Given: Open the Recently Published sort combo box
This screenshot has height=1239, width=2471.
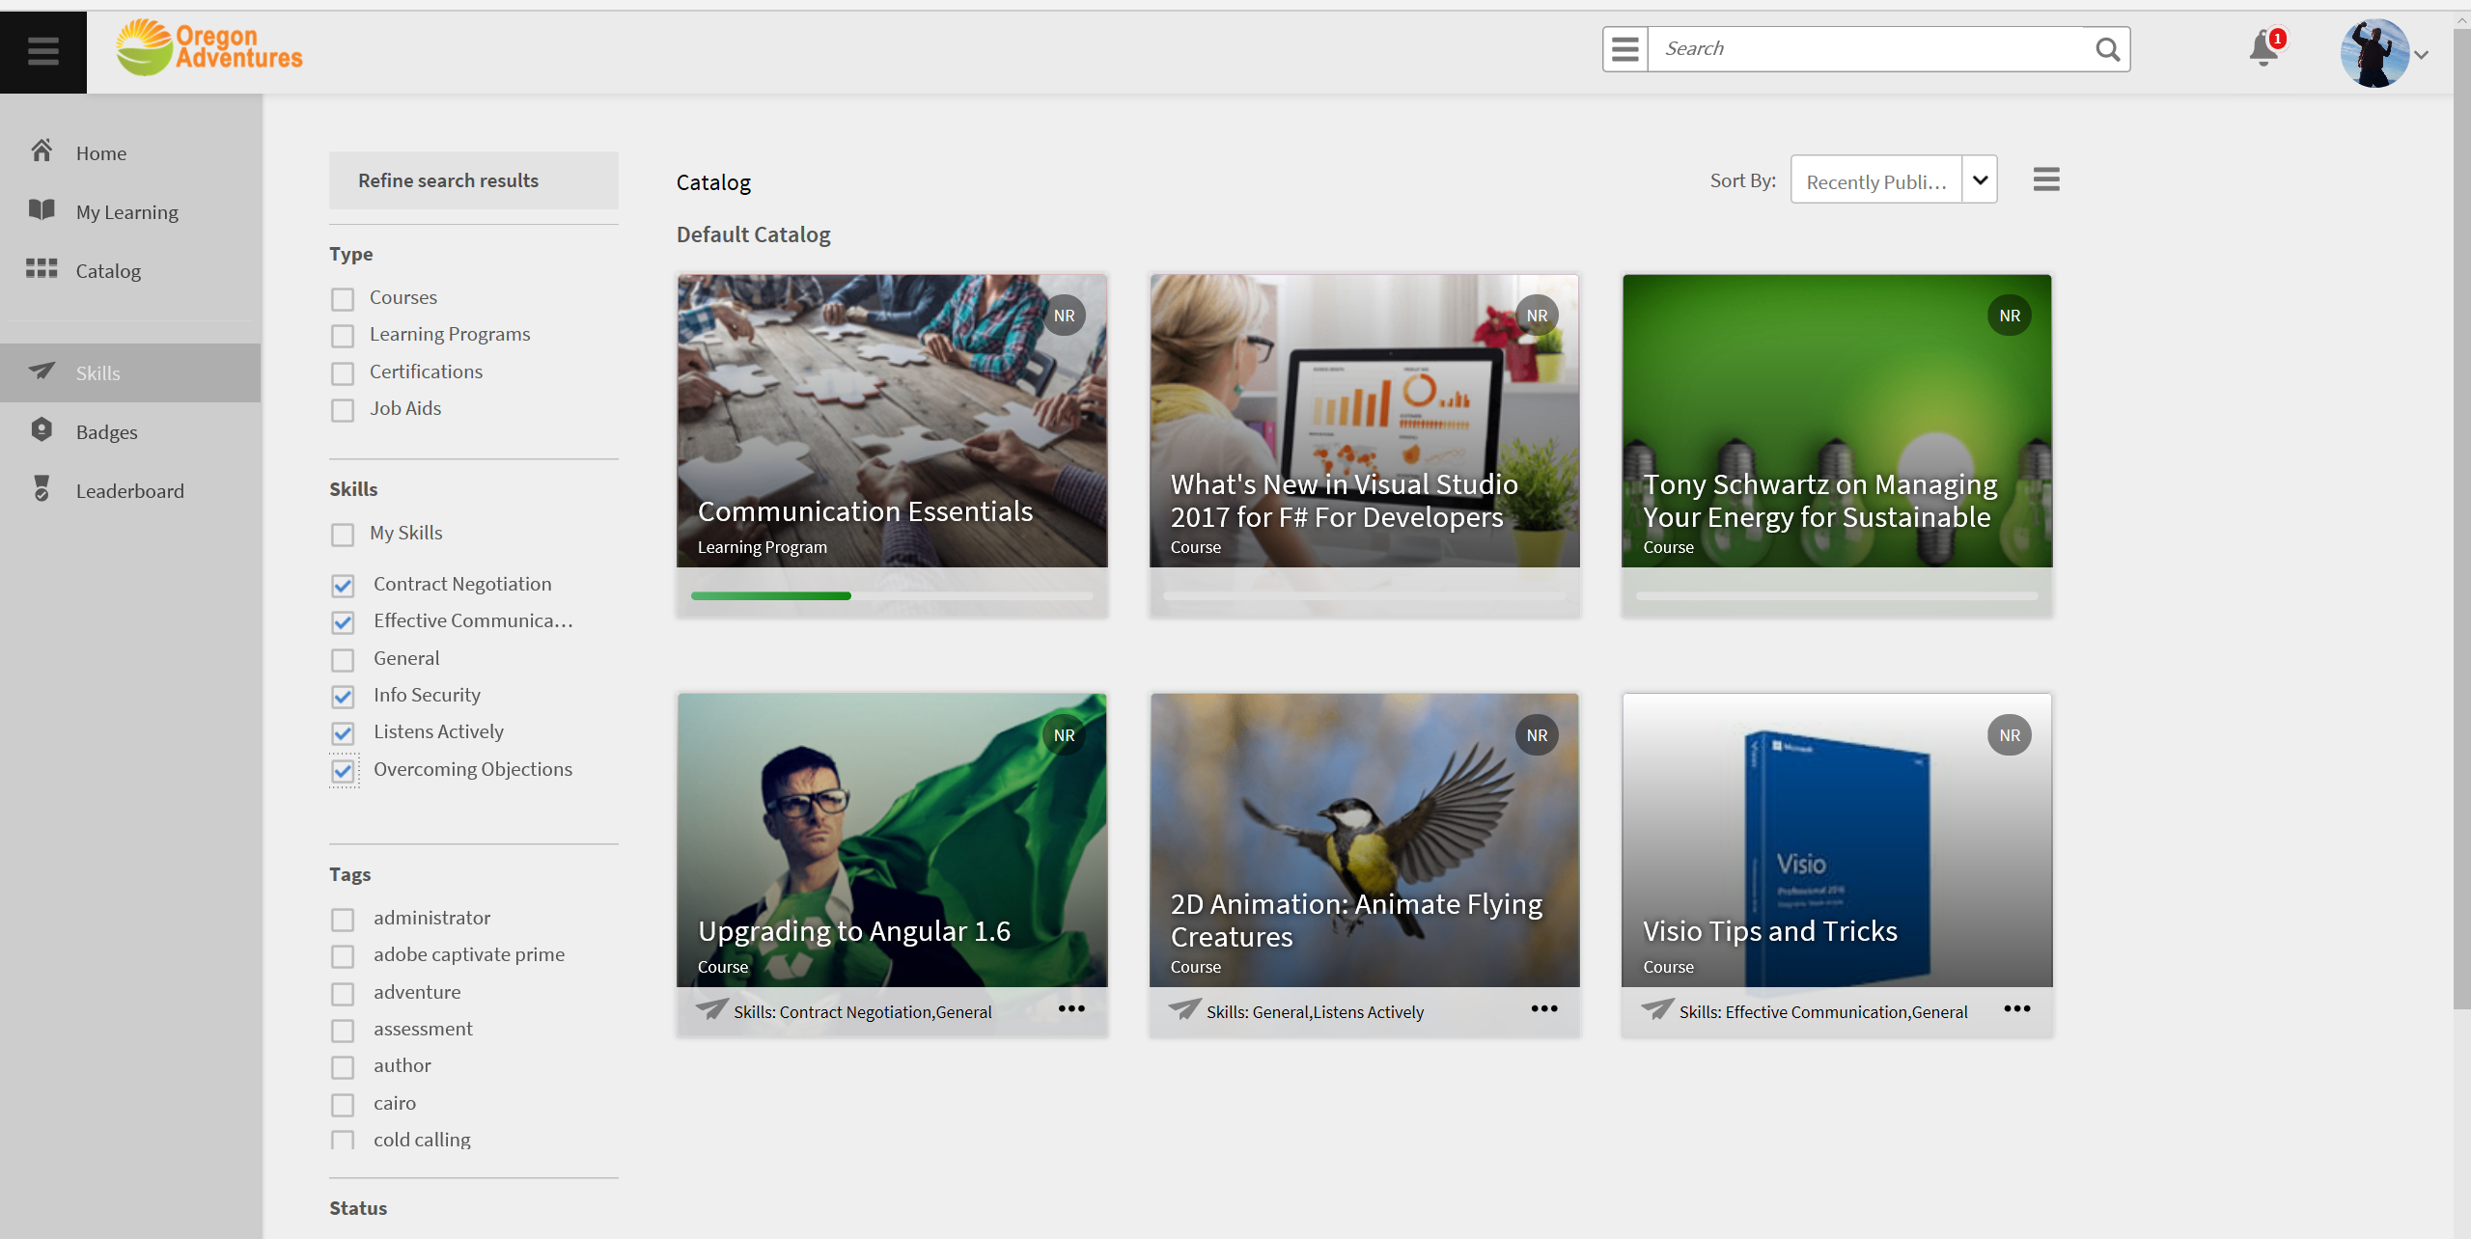Looking at the screenshot, I should click(1875, 180).
